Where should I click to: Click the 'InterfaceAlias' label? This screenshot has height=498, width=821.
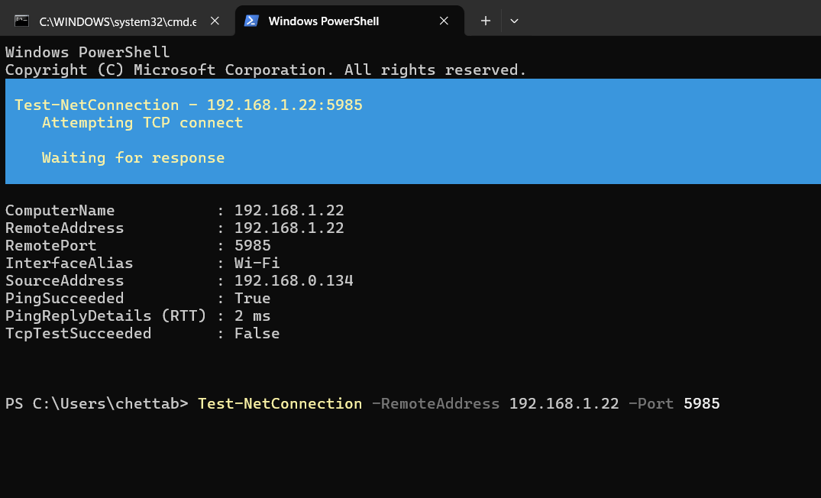click(x=69, y=264)
